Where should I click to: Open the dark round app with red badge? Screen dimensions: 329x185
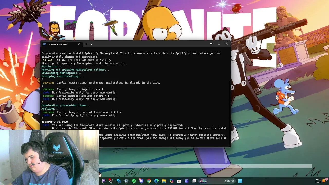[111, 181]
